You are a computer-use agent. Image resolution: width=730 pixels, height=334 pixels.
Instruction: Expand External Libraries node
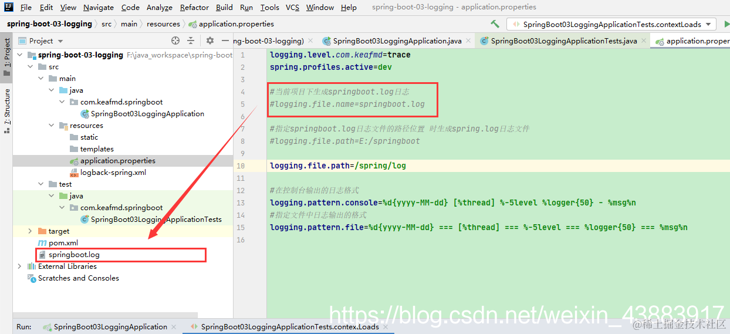click(x=21, y=266)
